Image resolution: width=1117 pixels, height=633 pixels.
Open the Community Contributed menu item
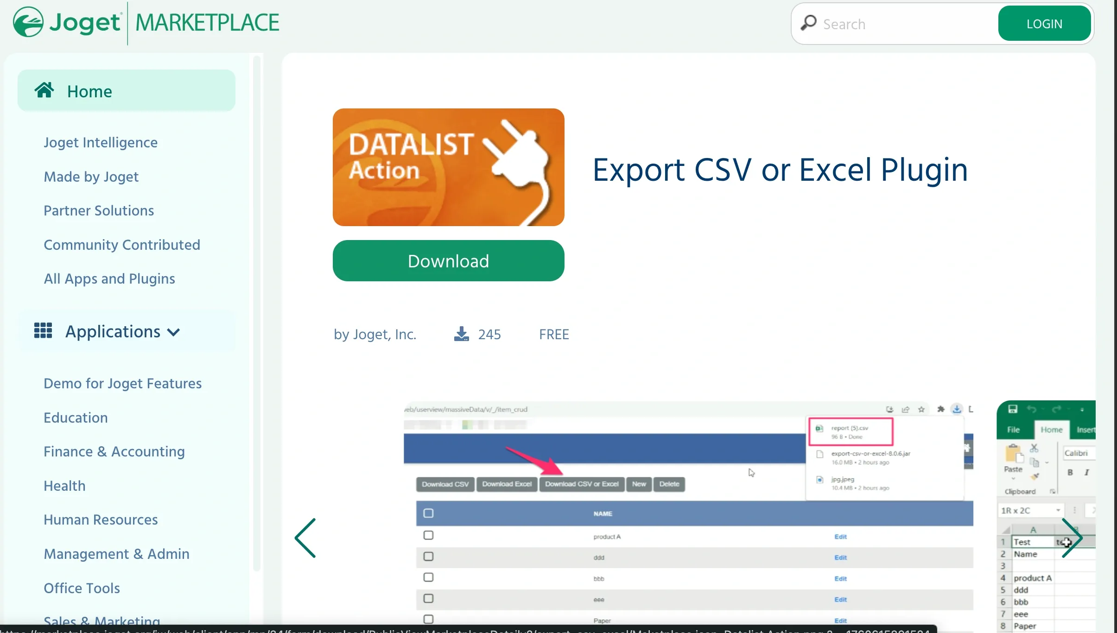[122, 245]
